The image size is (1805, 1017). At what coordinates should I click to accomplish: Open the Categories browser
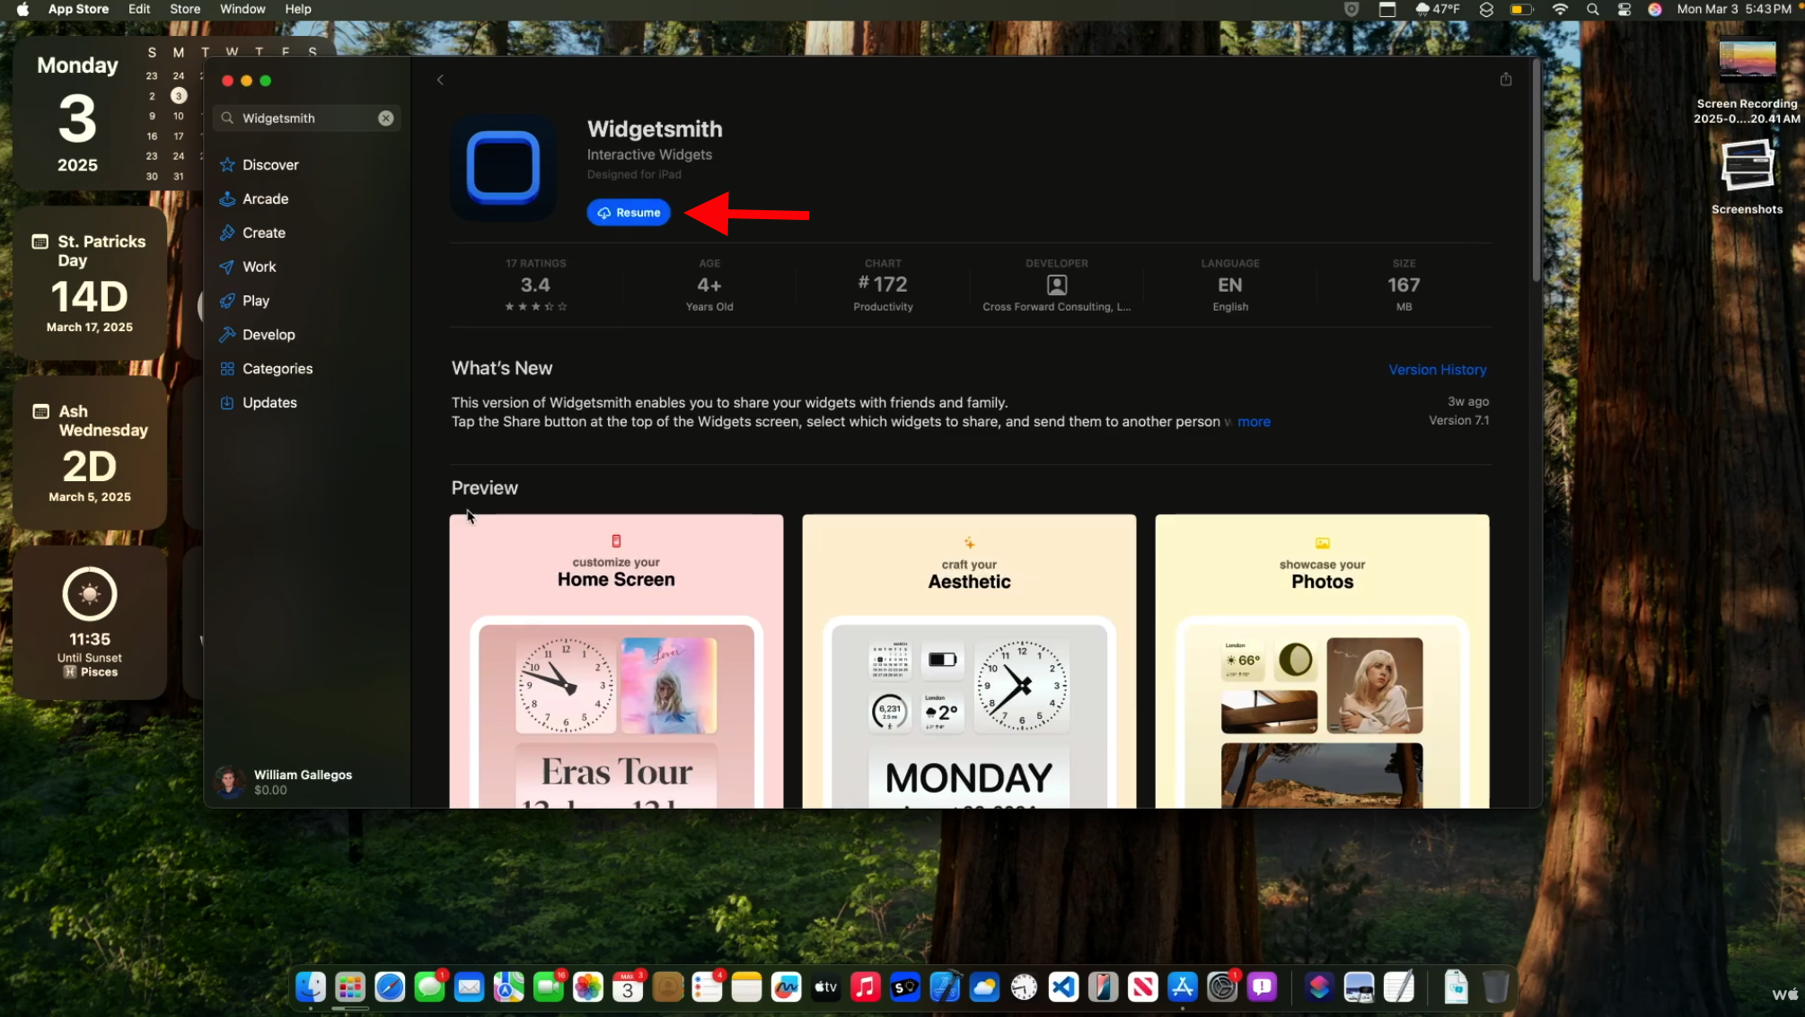point(277,368)
